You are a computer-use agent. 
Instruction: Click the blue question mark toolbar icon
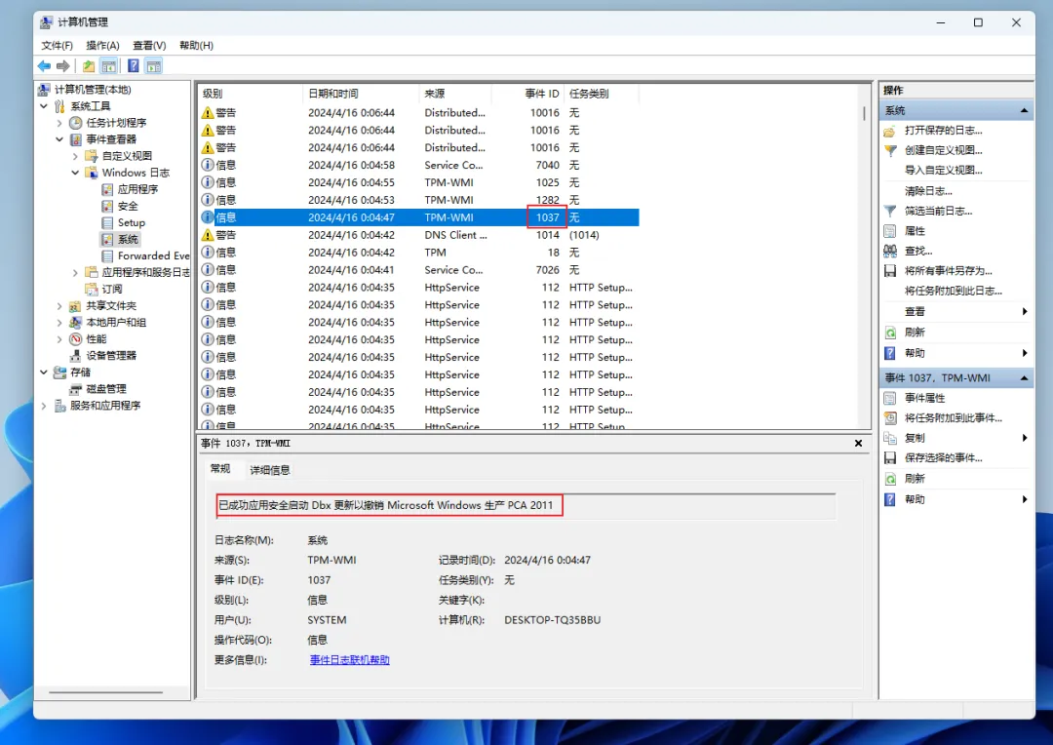coord(134,66)
